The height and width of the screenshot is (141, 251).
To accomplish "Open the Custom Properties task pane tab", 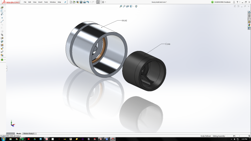I will pyautogui.click(x=249, y=28).
